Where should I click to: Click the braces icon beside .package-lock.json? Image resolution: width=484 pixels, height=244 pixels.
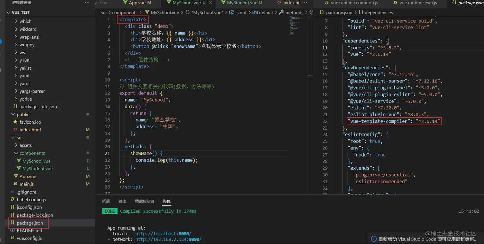coord(15,107)
